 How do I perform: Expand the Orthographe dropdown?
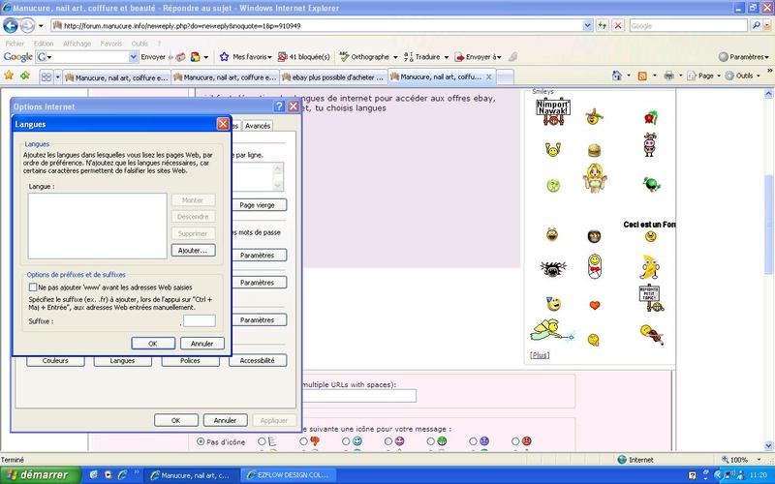pos(368,57)
